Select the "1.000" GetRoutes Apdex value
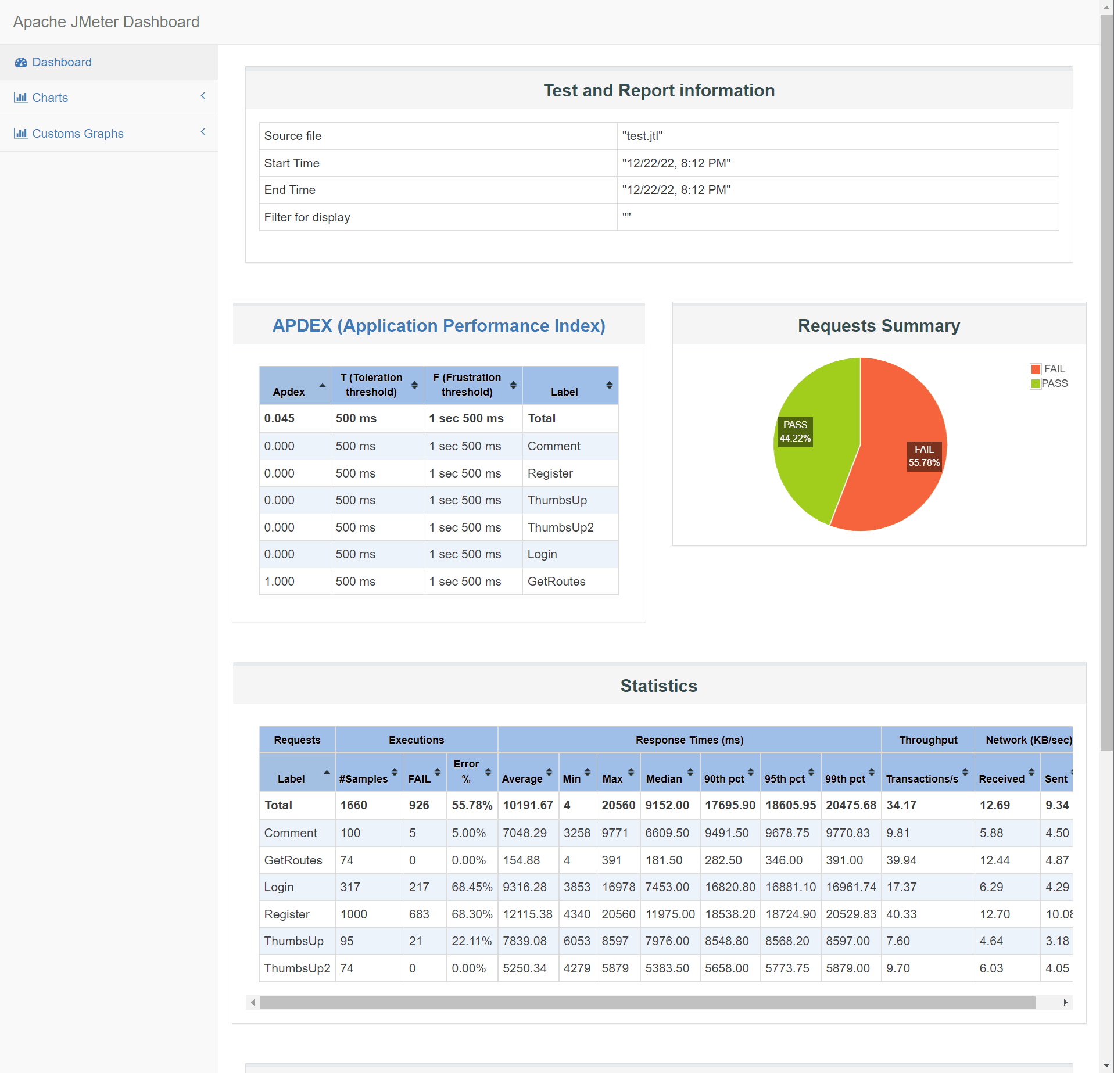1114x1073 pixels. coord(279,582)
